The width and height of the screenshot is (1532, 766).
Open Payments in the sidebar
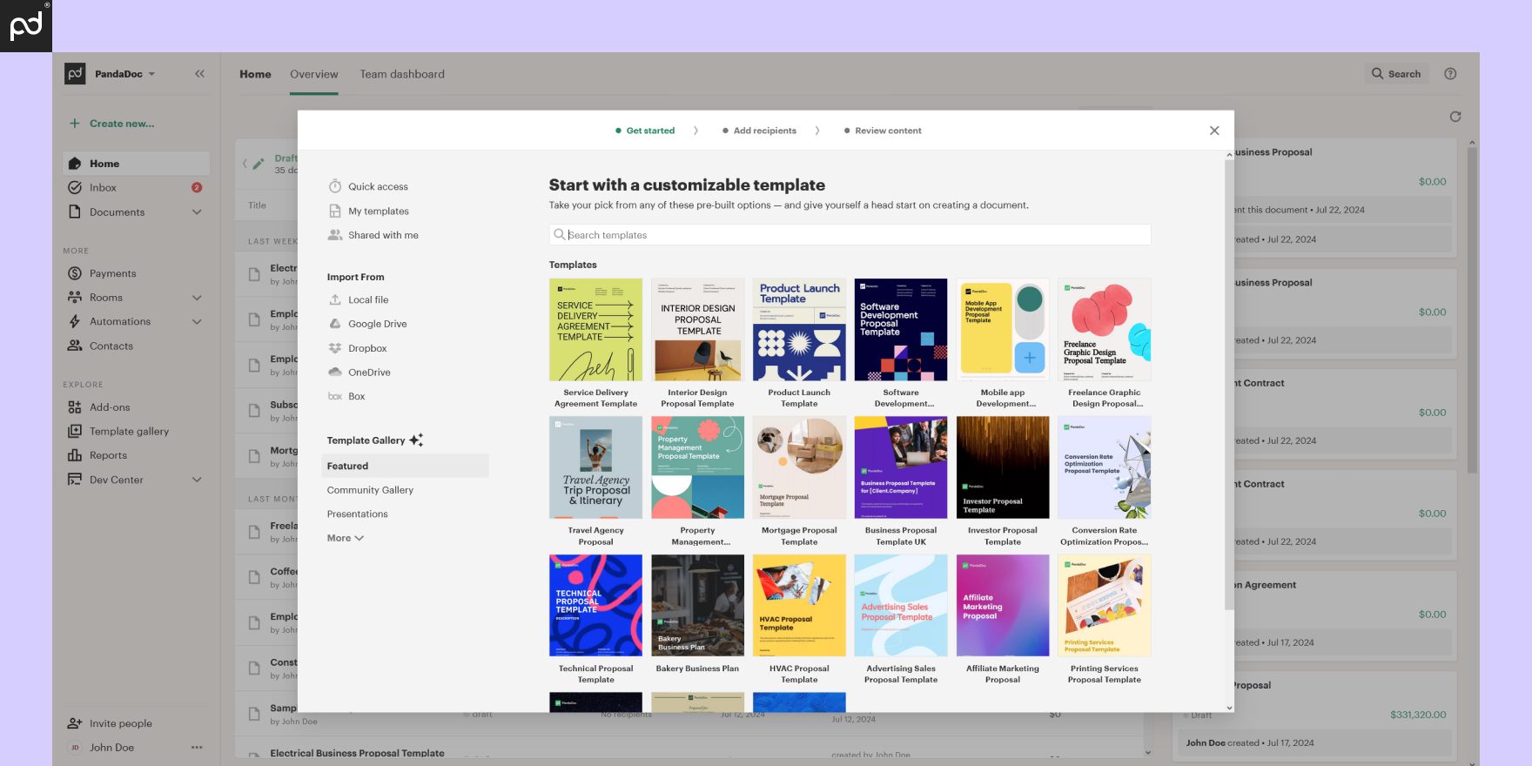[x=112, y=273]
